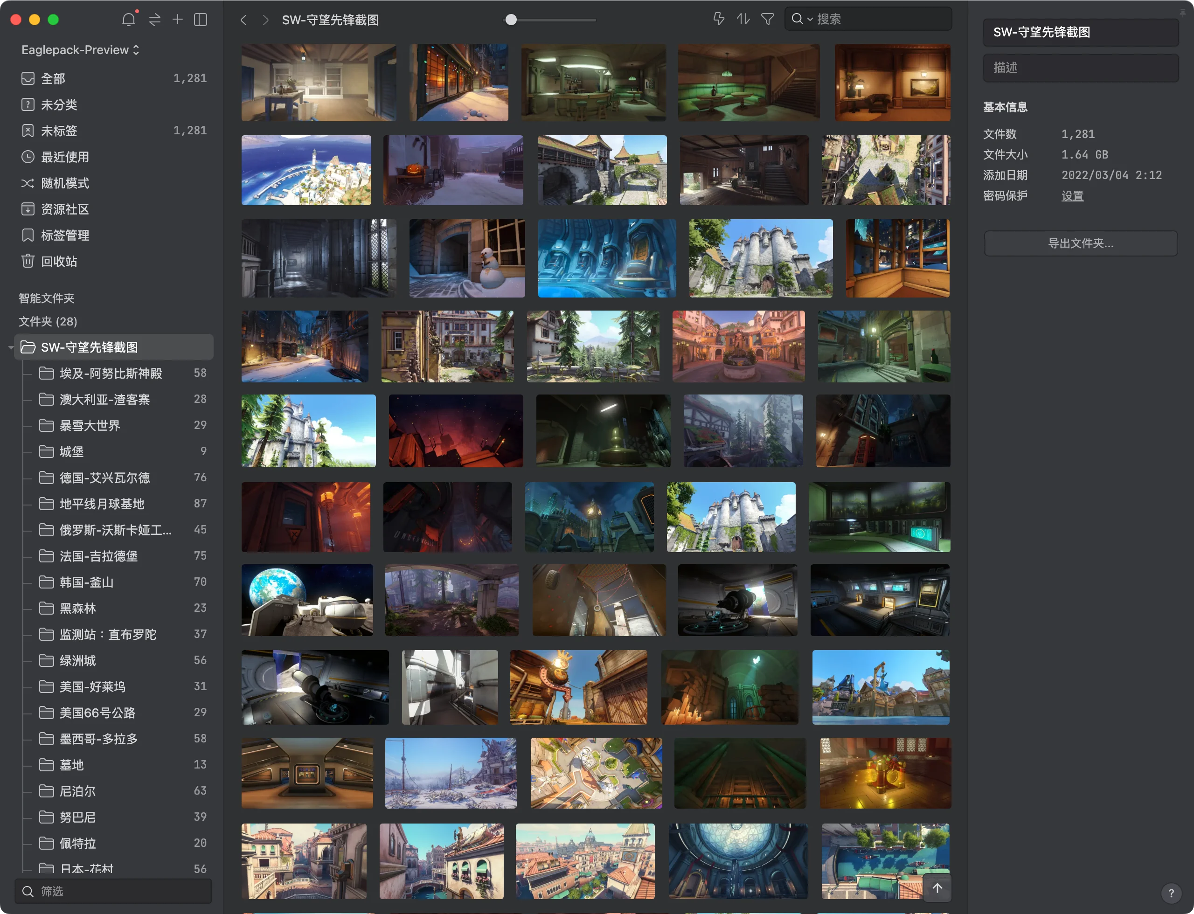Open 回收站 trash
This screenshot has height=914, width=1194.
(x=114, y=261)
